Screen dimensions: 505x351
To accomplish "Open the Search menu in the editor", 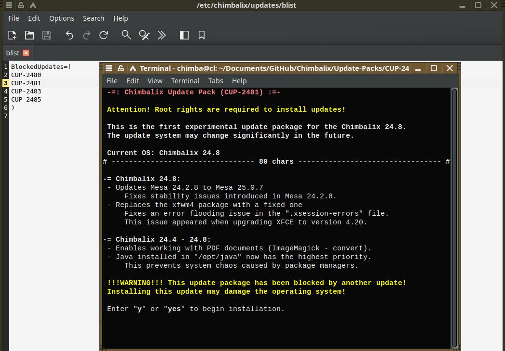I will pyautogui.click(x=94, y=18).
